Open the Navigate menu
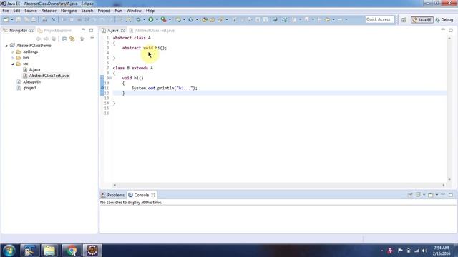458x257 pixels. [x=69, y=11]
